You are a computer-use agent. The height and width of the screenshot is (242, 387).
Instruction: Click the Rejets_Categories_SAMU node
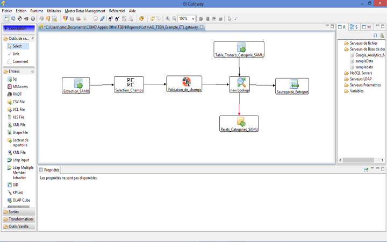[x=239, y=124]
